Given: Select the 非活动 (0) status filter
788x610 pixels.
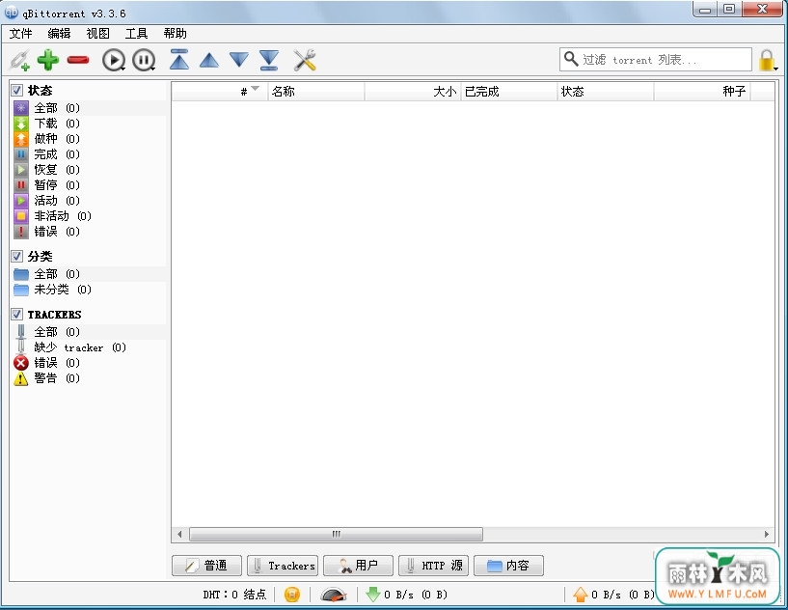Looking at the screenshot, I should tap(89, 216).
